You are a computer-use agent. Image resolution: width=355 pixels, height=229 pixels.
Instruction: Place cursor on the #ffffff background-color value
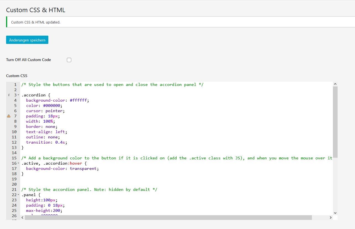coord(79,100)
